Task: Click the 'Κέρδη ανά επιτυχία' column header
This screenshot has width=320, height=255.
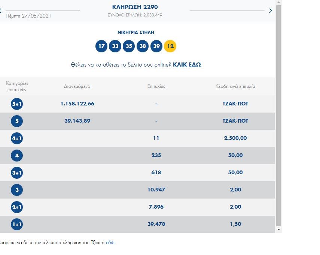Action: point(235,86)
